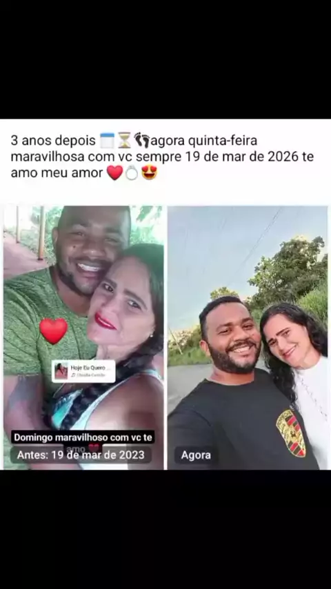Open the 'Hoje Eu Quero' music sticker
The width and height of the screenshot is (331, 589).
83,371
